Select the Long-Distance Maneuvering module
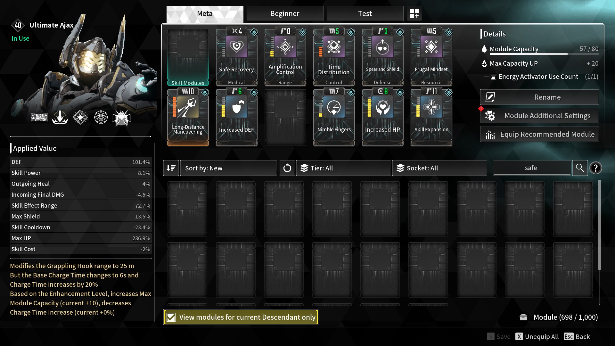Viewport: 615px width, 346px height. 188,117
